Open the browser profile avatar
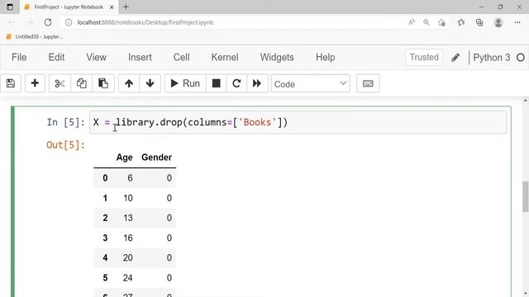The height and width of the screenshot is (297, 529). pos(498,22)
